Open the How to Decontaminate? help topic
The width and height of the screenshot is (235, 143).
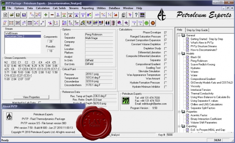click(204, 50)
